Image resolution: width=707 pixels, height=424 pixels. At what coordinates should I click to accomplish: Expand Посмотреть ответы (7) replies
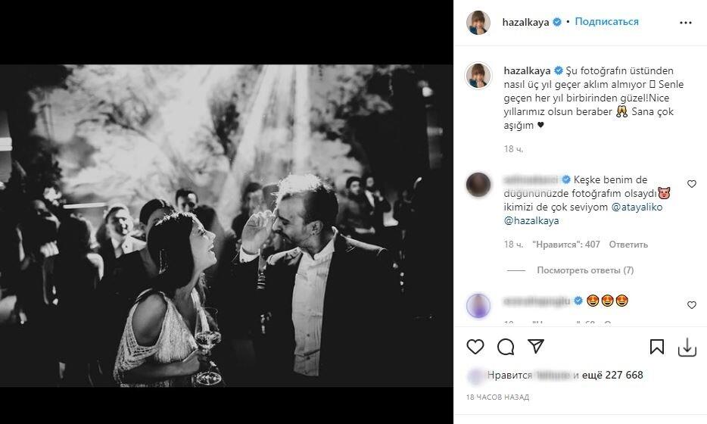click(x=585, y=270)
